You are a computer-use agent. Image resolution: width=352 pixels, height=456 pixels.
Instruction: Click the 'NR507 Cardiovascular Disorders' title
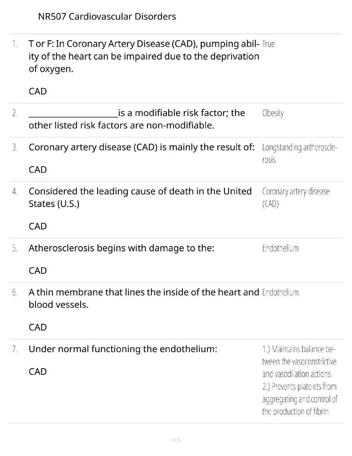coord(107,17)
